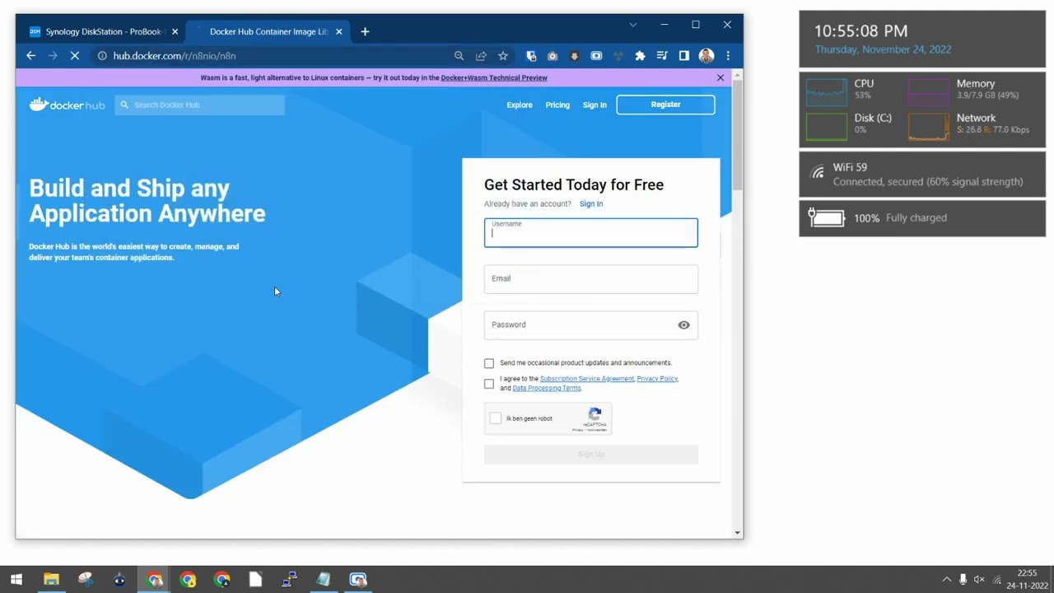Share this page using the address bar share icon

[x=481, y=56]
